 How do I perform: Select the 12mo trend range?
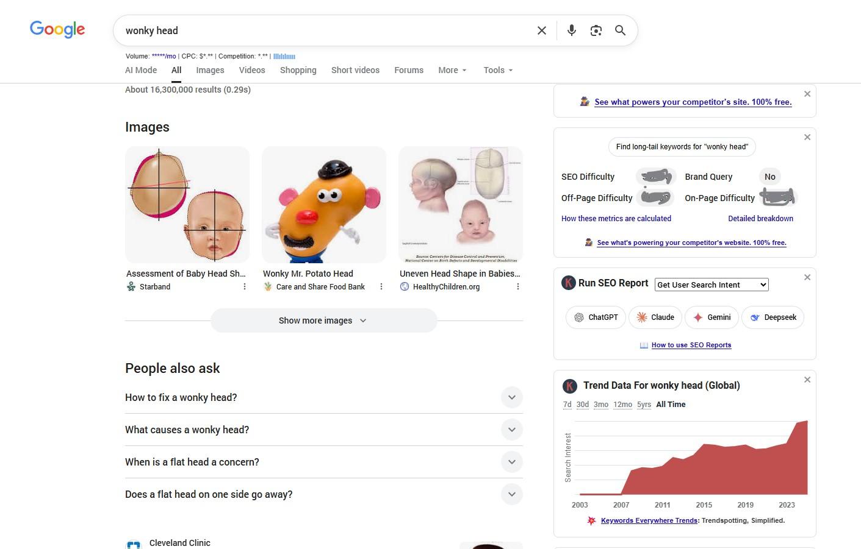[x=622, y=405]
